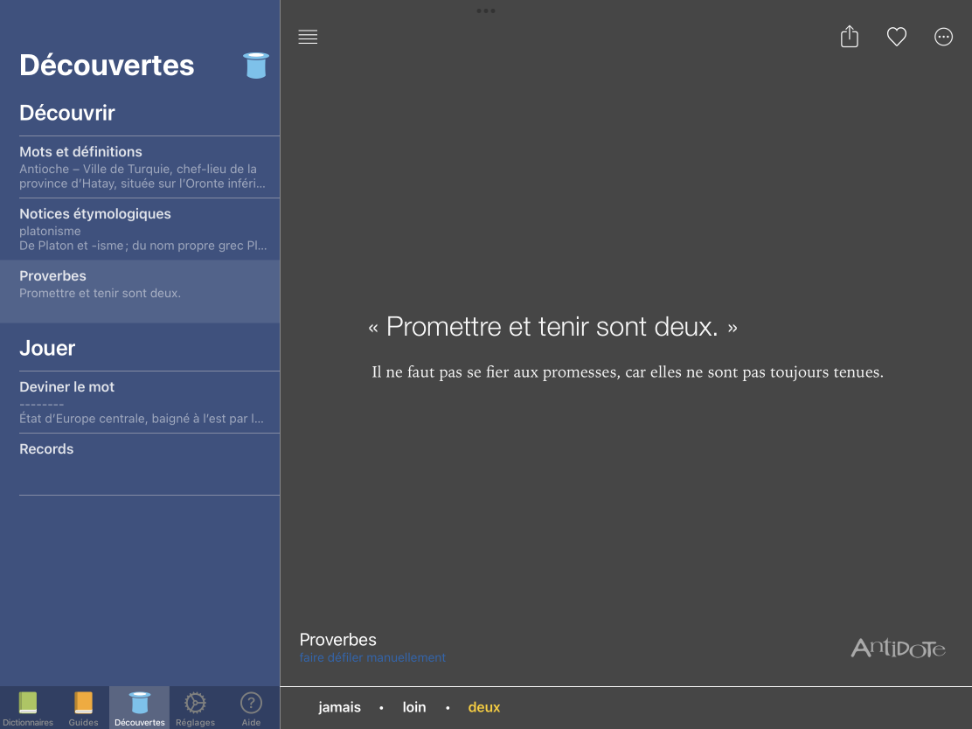Select the word jamais in bottom bar

pos(340,707)
